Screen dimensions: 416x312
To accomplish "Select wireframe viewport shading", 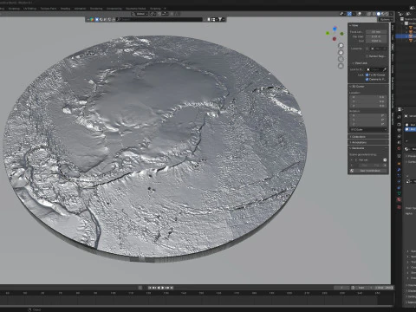I will [x=374, y=14].
